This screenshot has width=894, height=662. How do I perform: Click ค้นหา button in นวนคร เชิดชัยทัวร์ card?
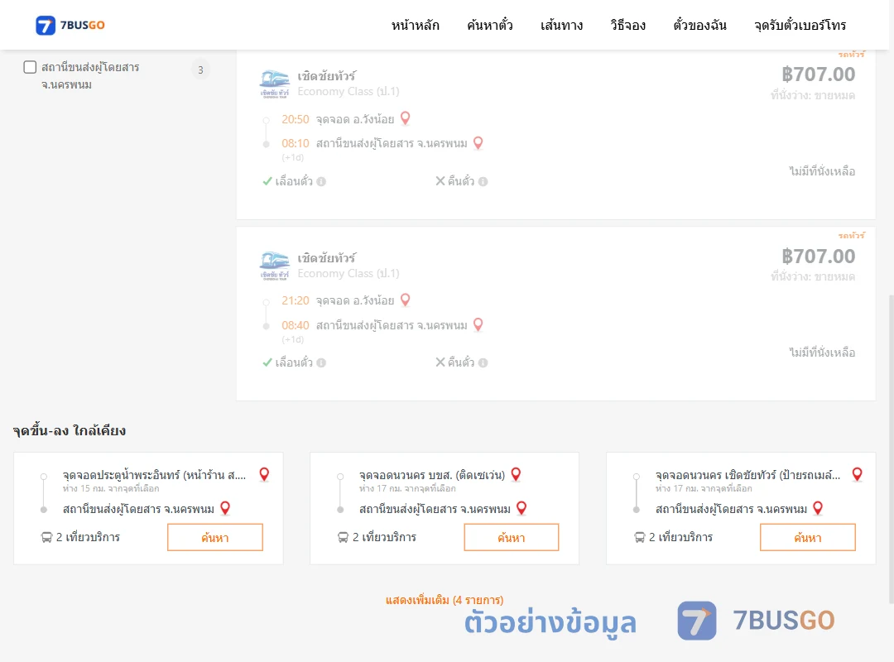[x=808, y=537]
